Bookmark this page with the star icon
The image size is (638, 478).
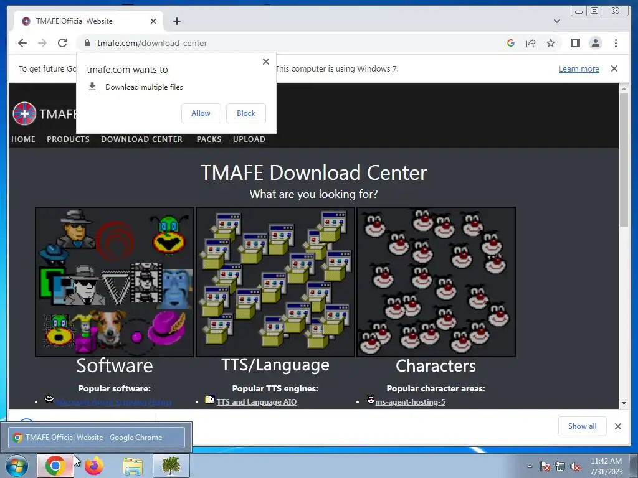pyautogui.click(x=551, y=43)
